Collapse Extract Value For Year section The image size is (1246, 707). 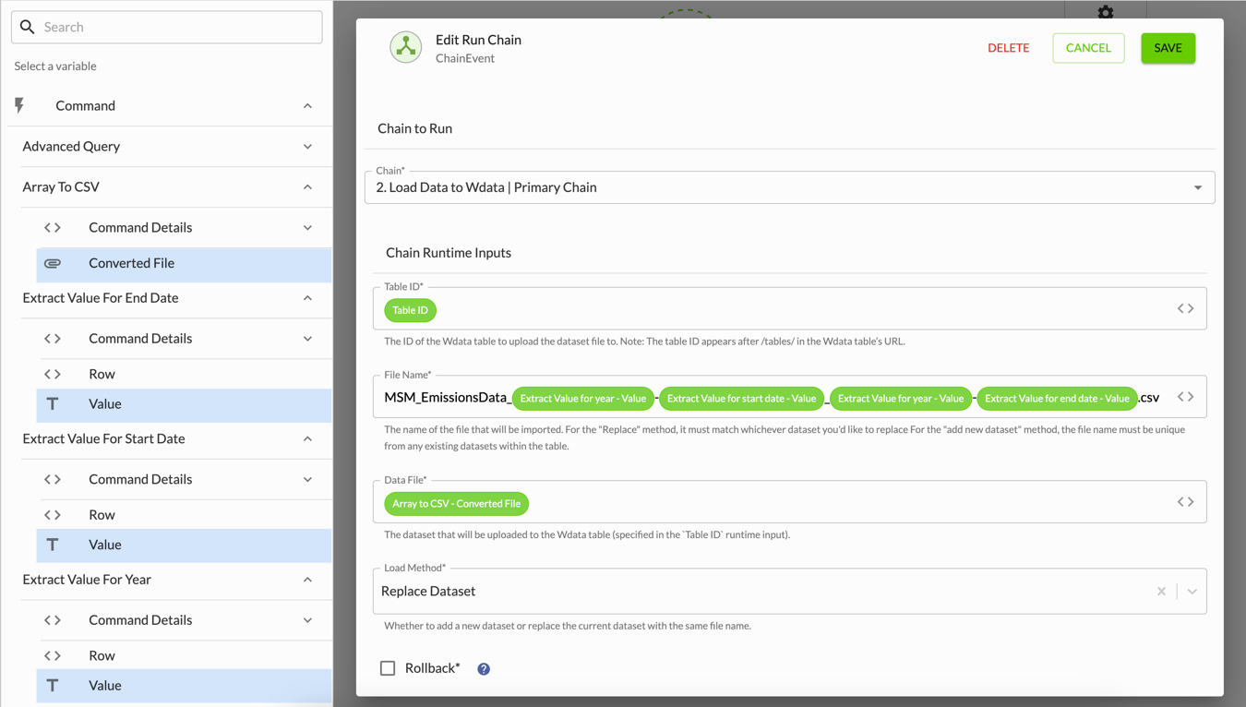point(307,580)
